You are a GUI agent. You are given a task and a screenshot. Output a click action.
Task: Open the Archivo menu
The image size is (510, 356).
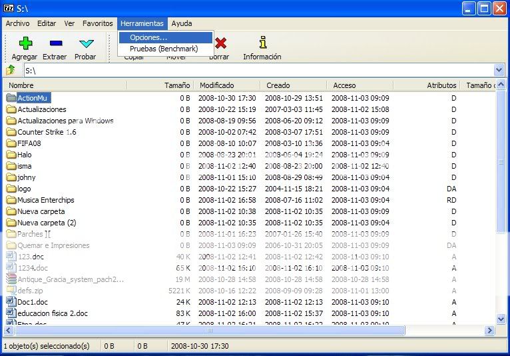click(x=17, y=23)
